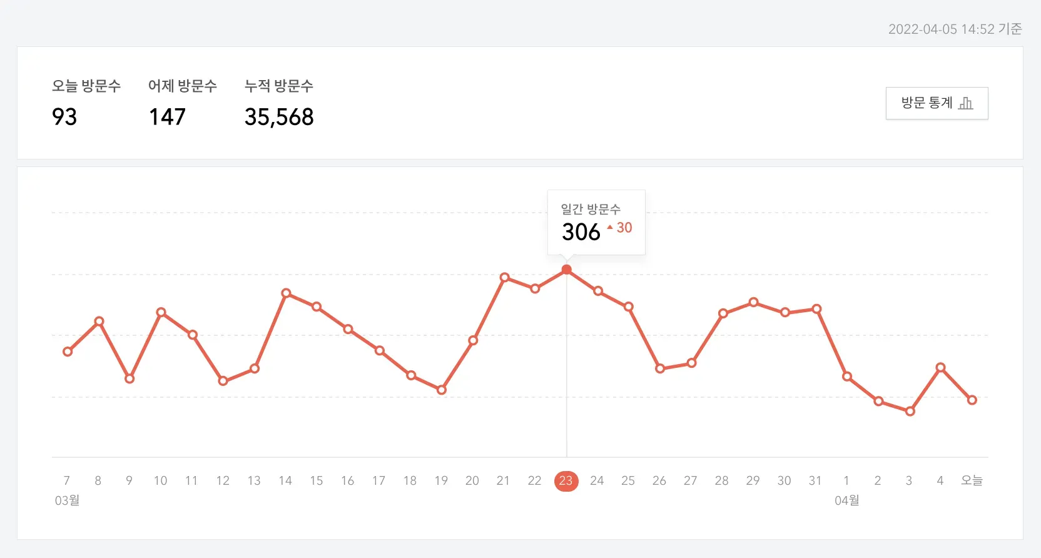
Task: Click the bar chart icon in 방문 통계
Action: click(x=966, y=103)
